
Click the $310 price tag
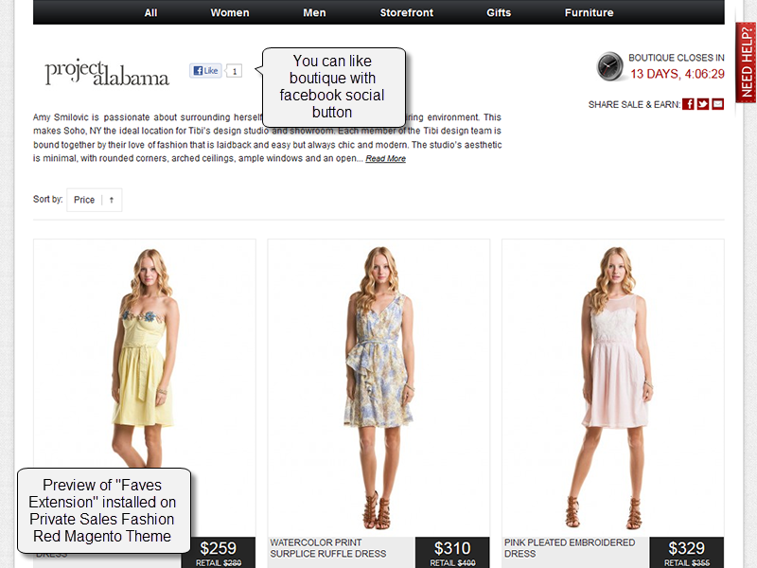tap(452, 553)
